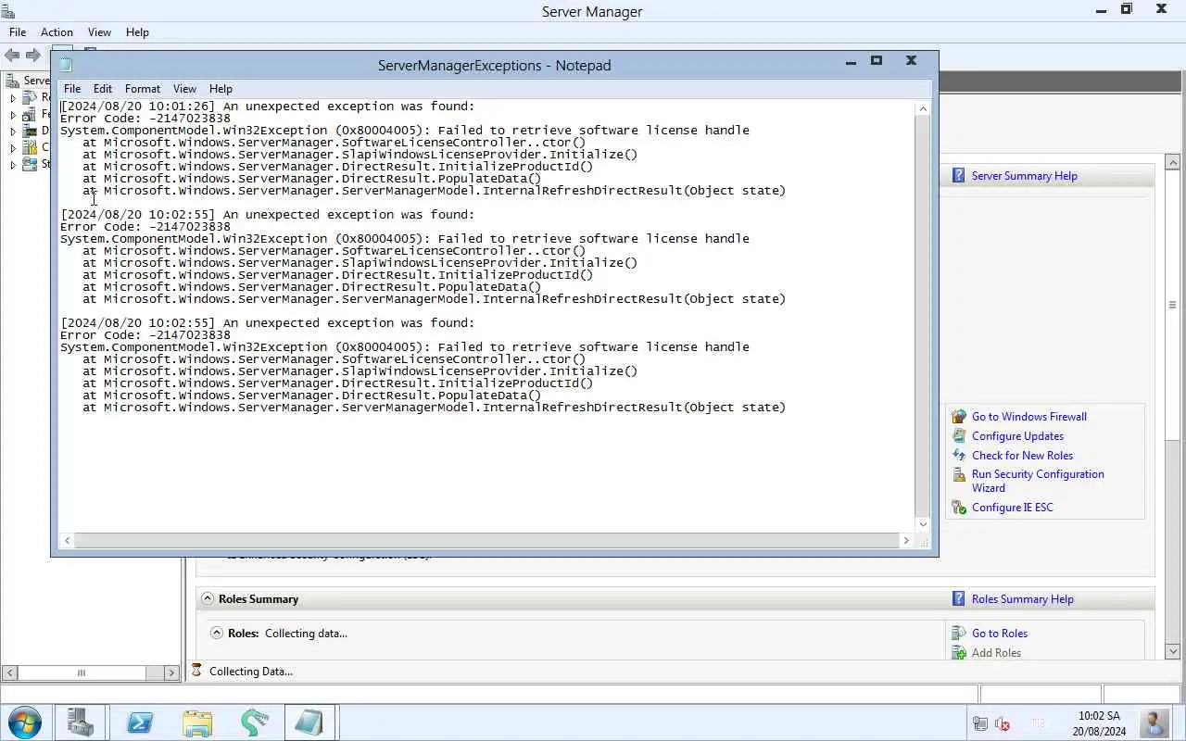Image resolution: width=1186 pixels, height=741 pixels.
Task: Click the Server Manager main pane scrollbar down arrow
Action: (1172, 651)
